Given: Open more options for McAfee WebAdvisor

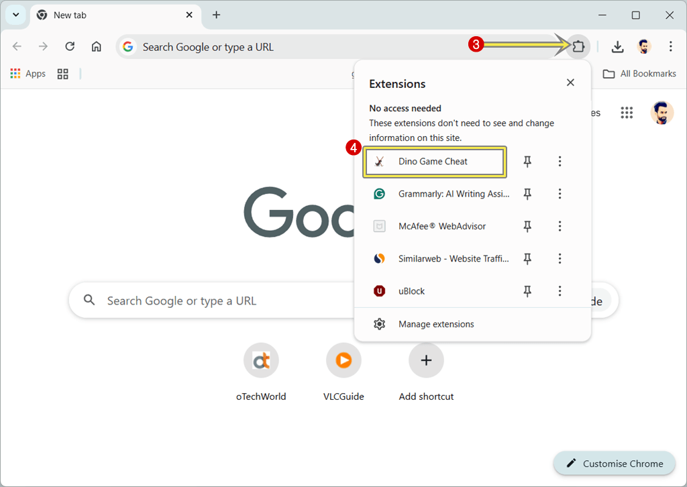Looking at the screenshot, I should tap(560, 226).
